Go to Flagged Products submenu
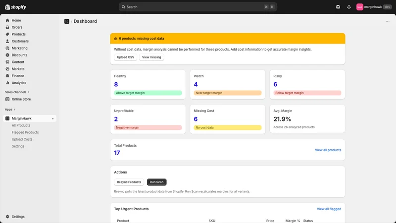 tap(25, 132)
